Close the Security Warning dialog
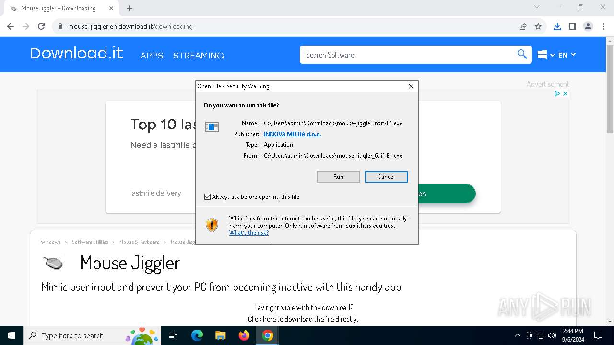Screen dimensions: 614x345 coord(411,86)
